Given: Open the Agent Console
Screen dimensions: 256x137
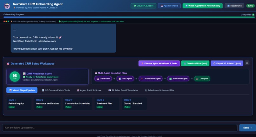Looking at the screenshot, I should pos(169,6).
